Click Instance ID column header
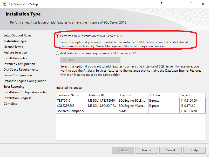Viewport: 210px width, 158px height. (x=103, y=95)
